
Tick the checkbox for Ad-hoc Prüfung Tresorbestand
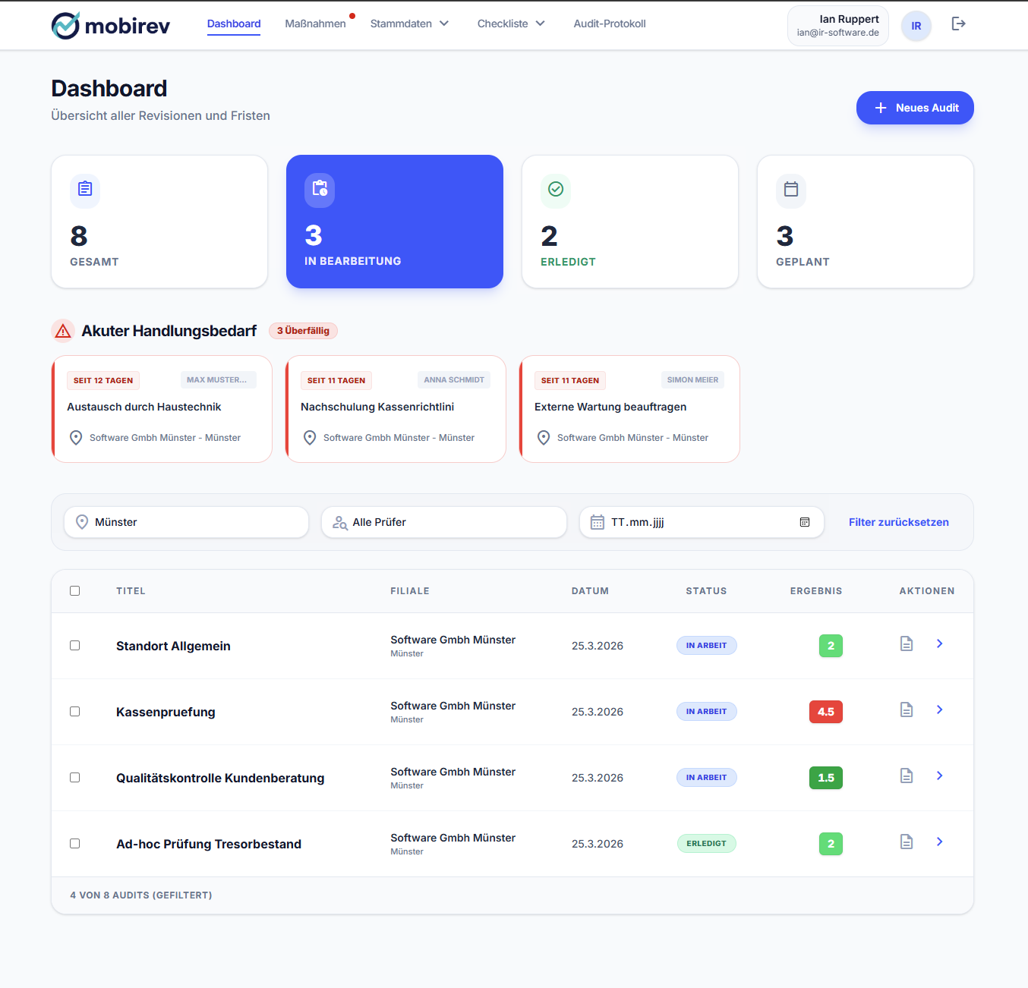point(74,843)
